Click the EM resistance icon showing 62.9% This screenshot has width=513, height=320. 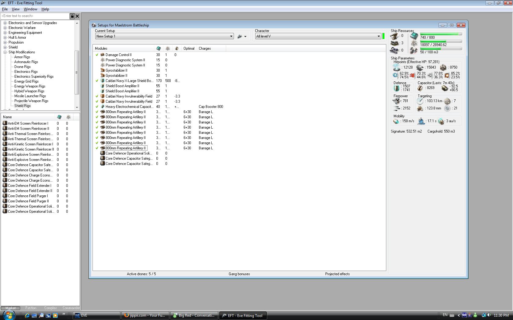coord(395,75)
